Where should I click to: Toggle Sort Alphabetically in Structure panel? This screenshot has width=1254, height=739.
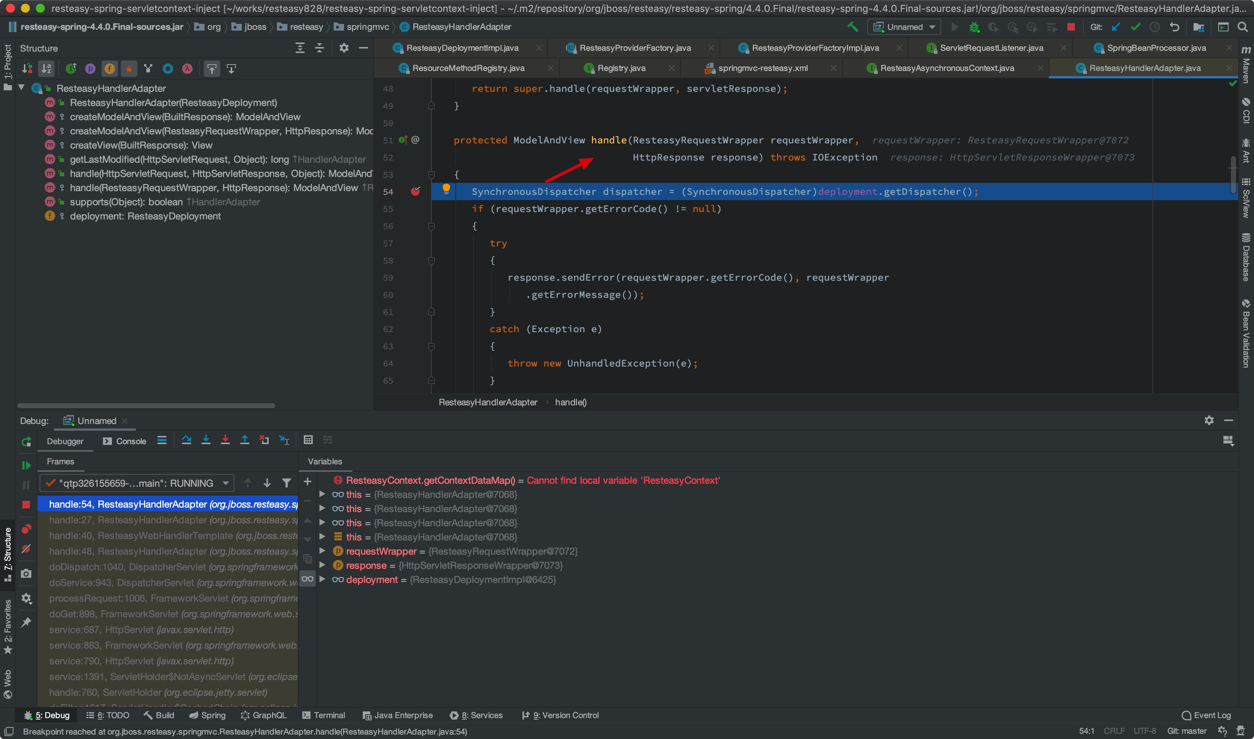click(46, 69)
